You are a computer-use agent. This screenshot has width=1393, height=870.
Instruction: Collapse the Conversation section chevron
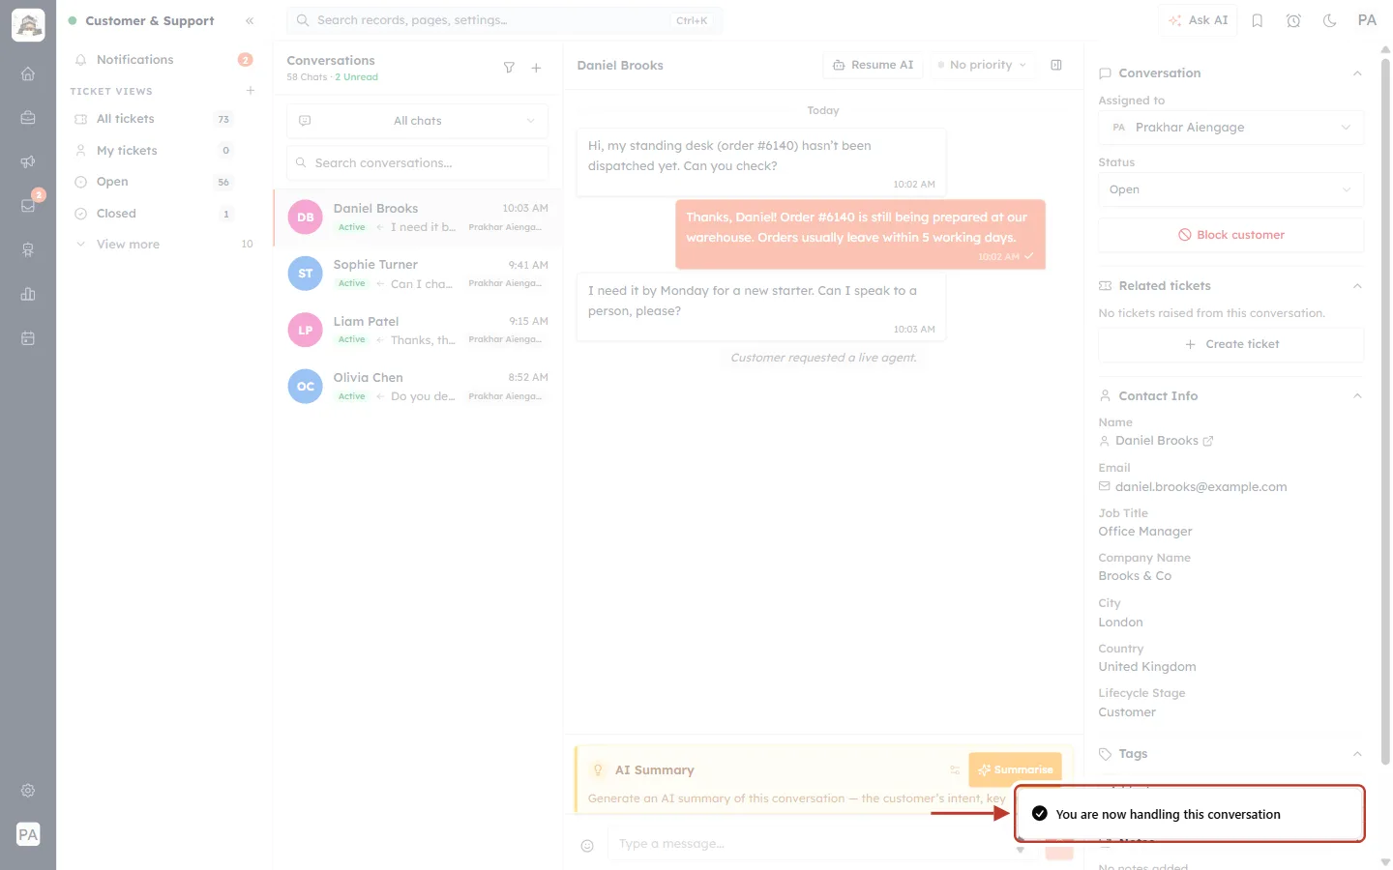1357,73
